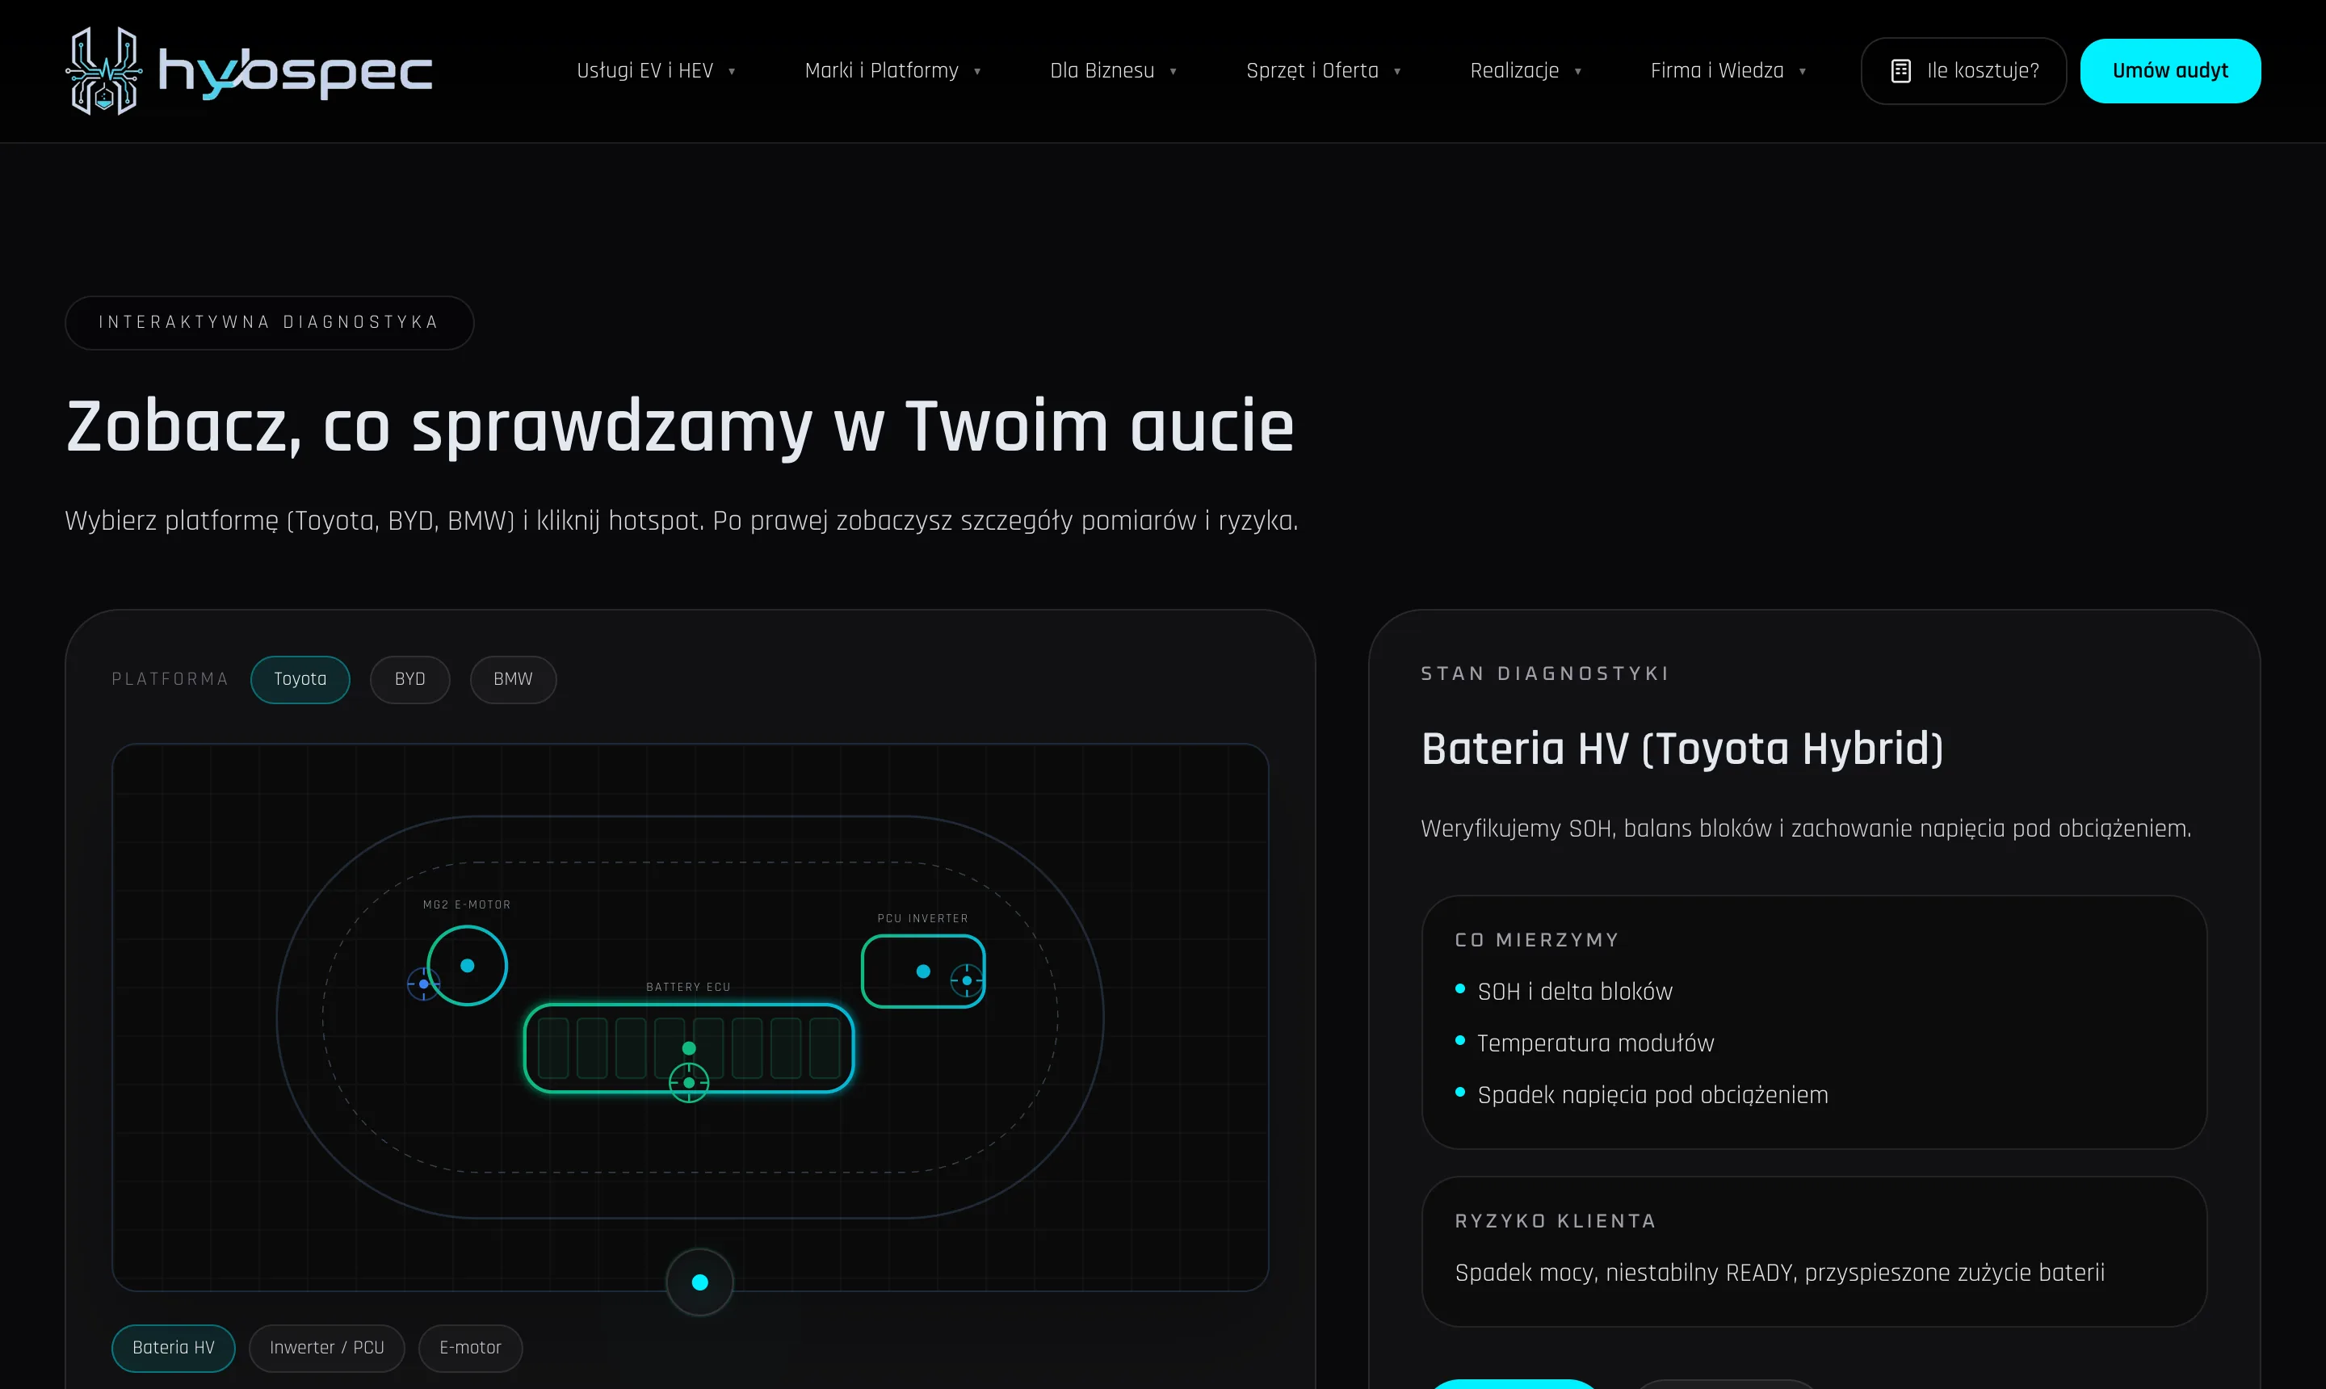Image resolution: width=2326 pixels, height=1389 pixels.
Task: Expand the Realizacje menu
Action: pos(1526,71)
